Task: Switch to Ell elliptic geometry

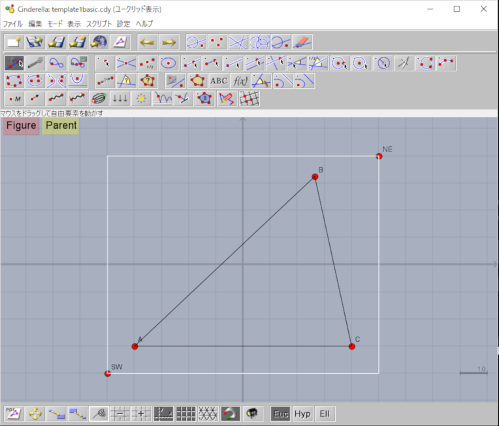Action: 325,414
